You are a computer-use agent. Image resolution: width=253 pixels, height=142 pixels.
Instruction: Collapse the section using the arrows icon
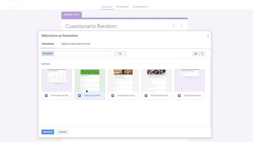coord(174,25)
